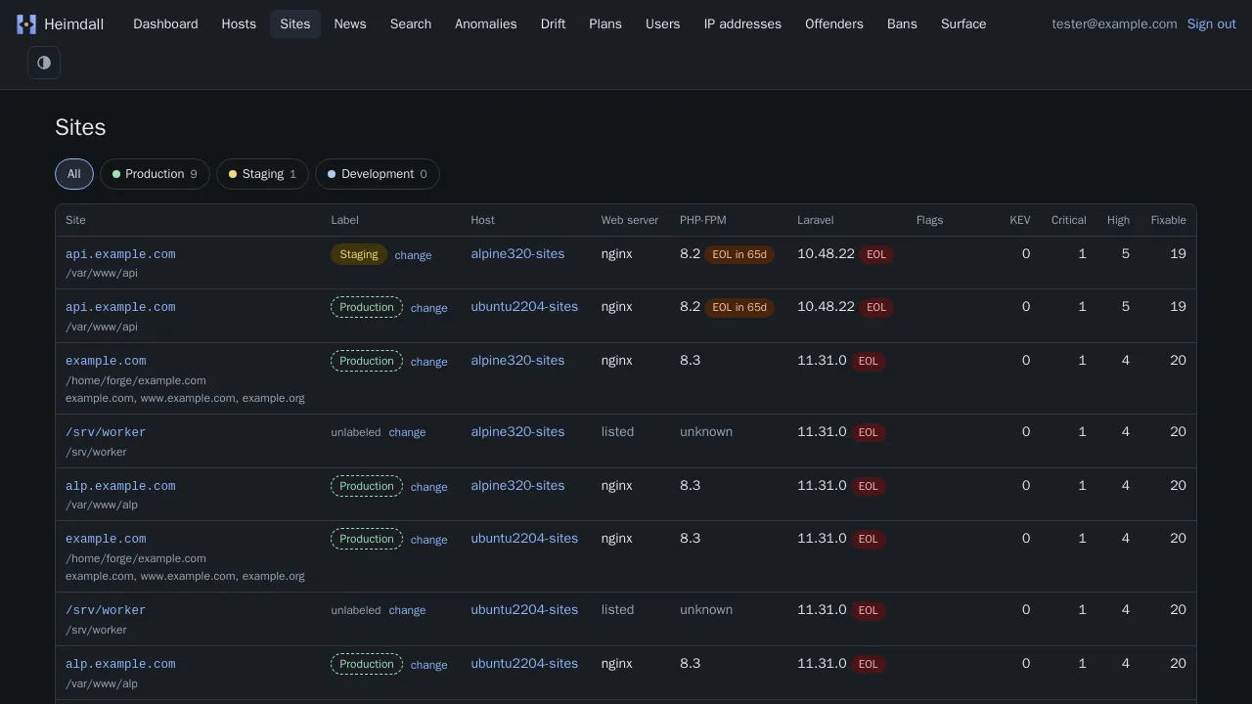This screenshot has height=704, width=1252.
Task: Open /srv/worker site on alpine320-sites
Action: 106,432
